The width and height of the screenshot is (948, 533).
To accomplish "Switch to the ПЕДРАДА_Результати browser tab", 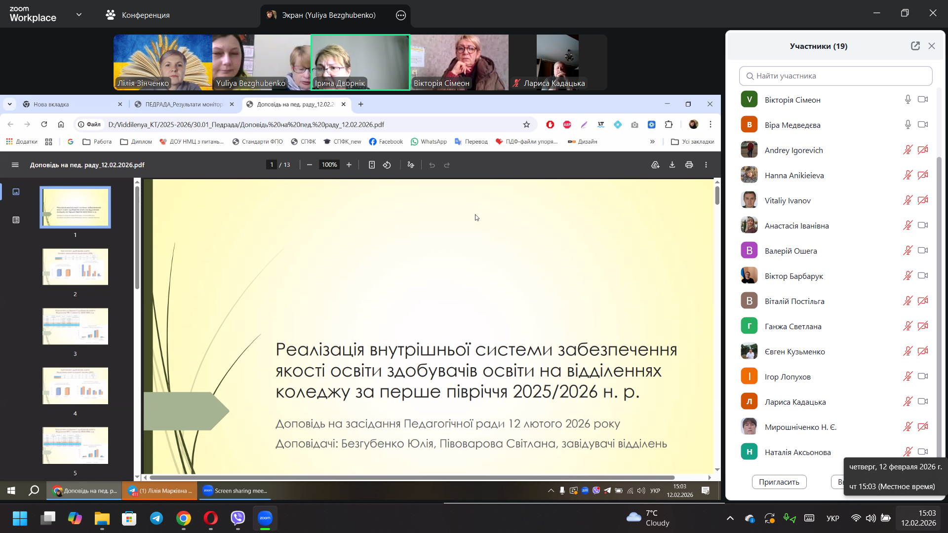I will pyautogui.click(x=183, y=104).
